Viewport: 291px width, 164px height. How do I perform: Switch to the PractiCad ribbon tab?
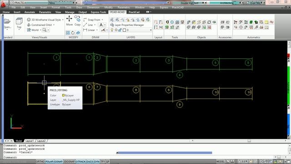point(134,12)
